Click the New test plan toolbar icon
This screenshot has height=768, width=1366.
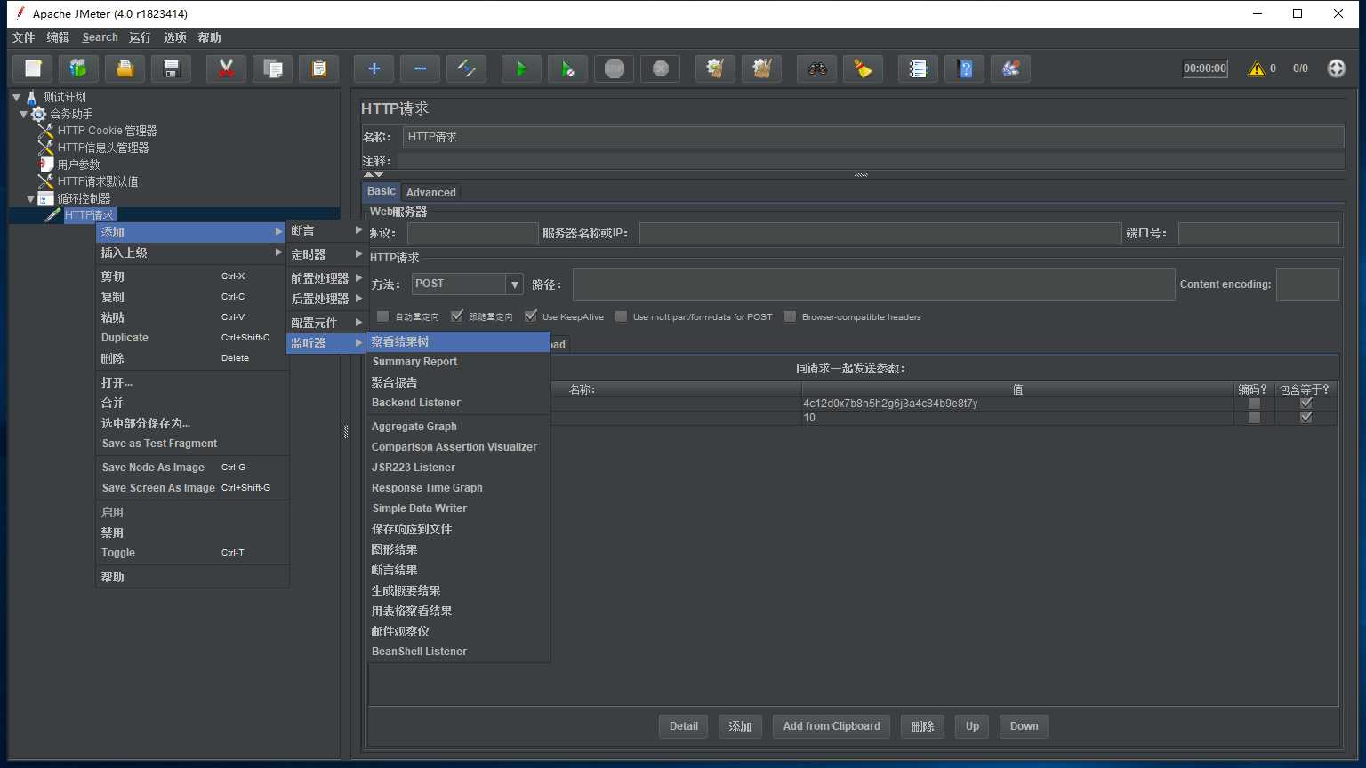pos(33,68)
